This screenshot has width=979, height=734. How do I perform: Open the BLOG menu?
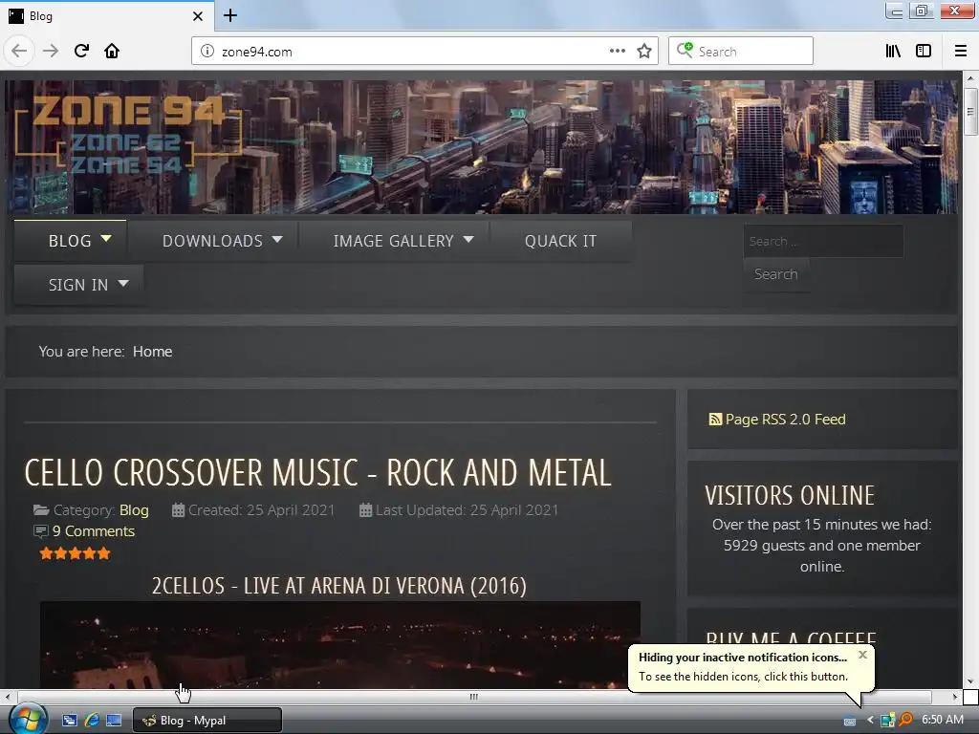pyautogui.click(x=70, y=241)
